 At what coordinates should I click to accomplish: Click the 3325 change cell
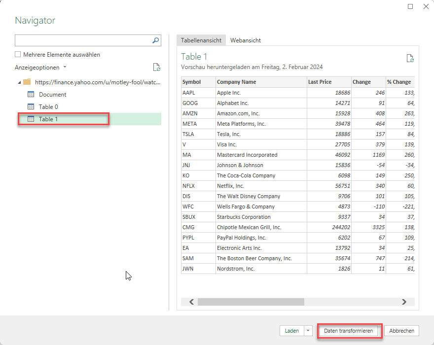click(369, 227)
